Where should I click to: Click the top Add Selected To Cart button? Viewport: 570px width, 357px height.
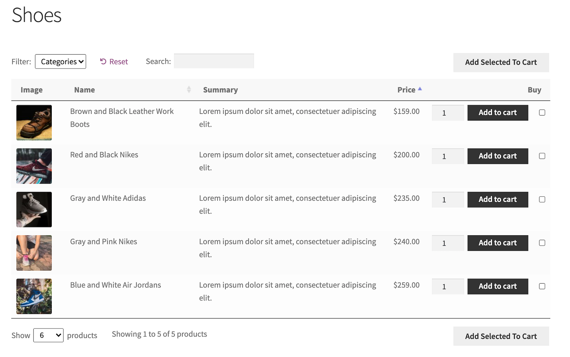pos(501,63)
